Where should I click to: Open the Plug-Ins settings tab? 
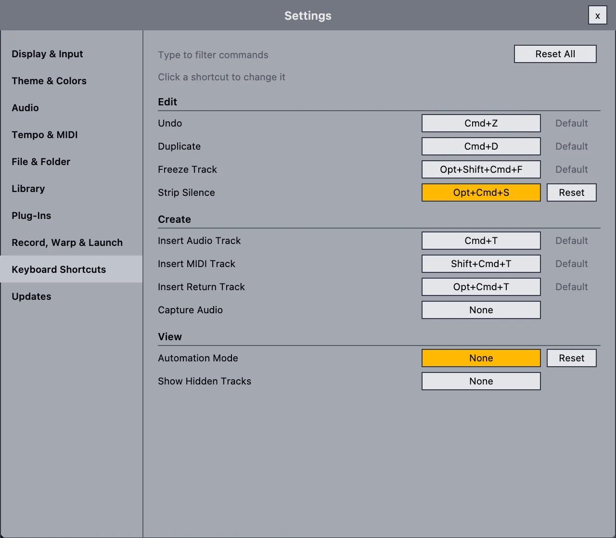[71, 216]
